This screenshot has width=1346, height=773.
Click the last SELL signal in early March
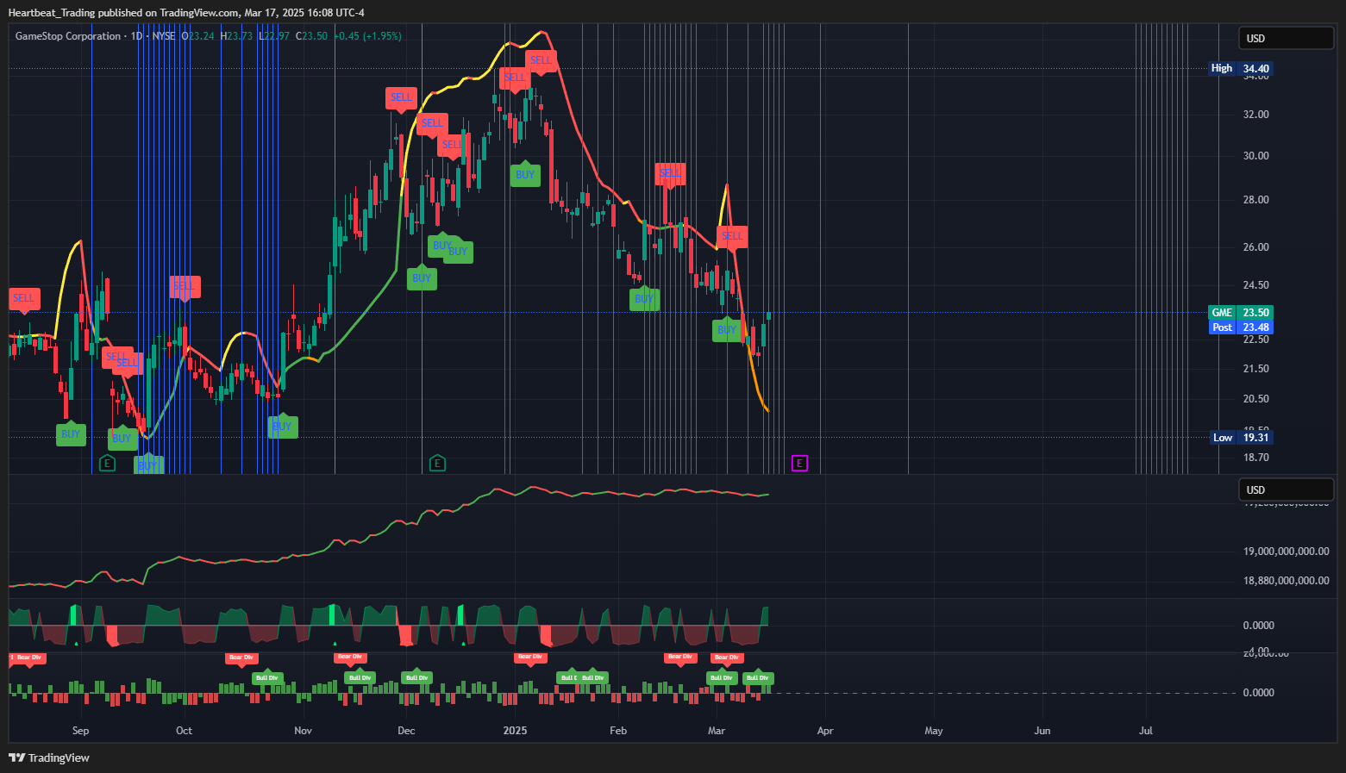pyautogui.click(x=732, y=236)
